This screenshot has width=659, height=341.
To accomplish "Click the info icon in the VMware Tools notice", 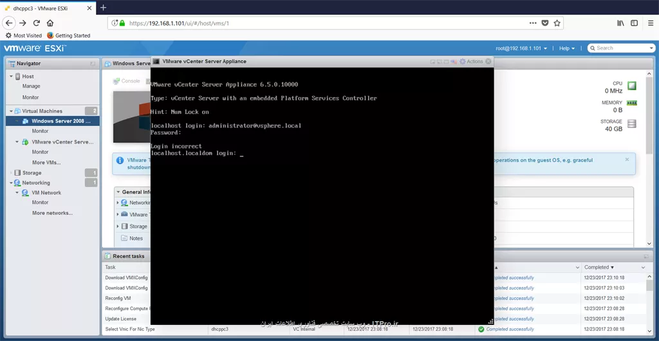I will tap(120, 160).
